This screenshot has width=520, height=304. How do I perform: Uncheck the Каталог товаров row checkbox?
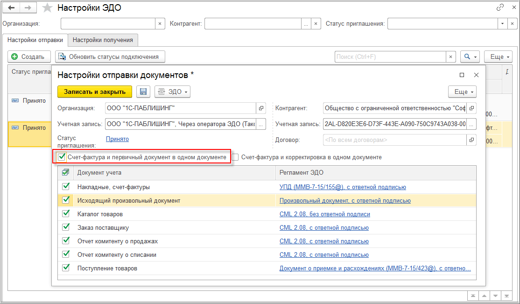(65, 214)
